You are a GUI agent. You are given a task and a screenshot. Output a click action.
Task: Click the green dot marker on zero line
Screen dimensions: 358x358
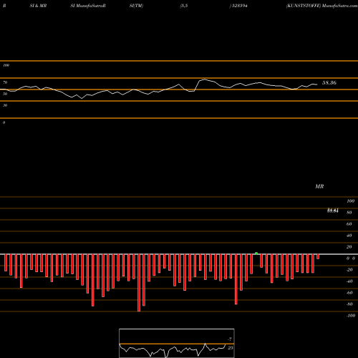tap(256, 253)
